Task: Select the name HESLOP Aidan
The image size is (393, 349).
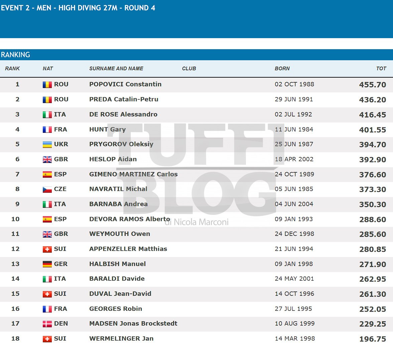Action: click(113, 159)
